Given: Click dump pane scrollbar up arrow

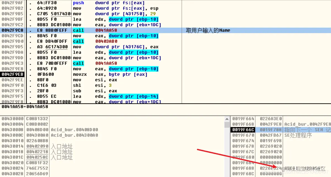Looking at the screenshot, I should tap(228, 119).
